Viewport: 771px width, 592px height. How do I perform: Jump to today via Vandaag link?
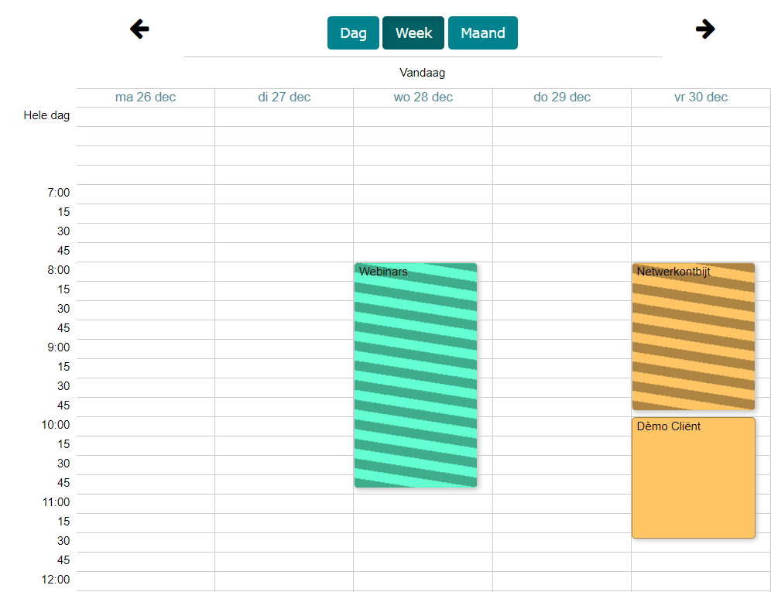click(422, 73)
